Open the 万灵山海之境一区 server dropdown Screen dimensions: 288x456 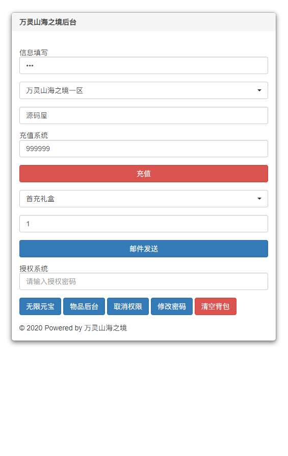[x=143, y=90]
